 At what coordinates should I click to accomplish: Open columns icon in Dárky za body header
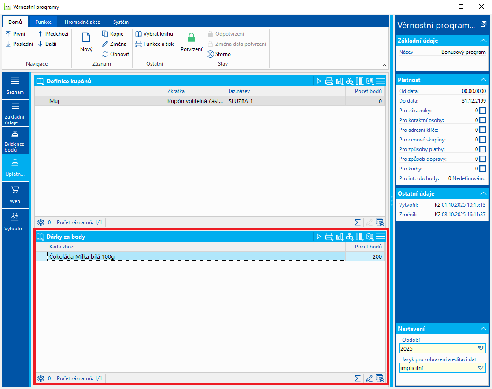360,237
